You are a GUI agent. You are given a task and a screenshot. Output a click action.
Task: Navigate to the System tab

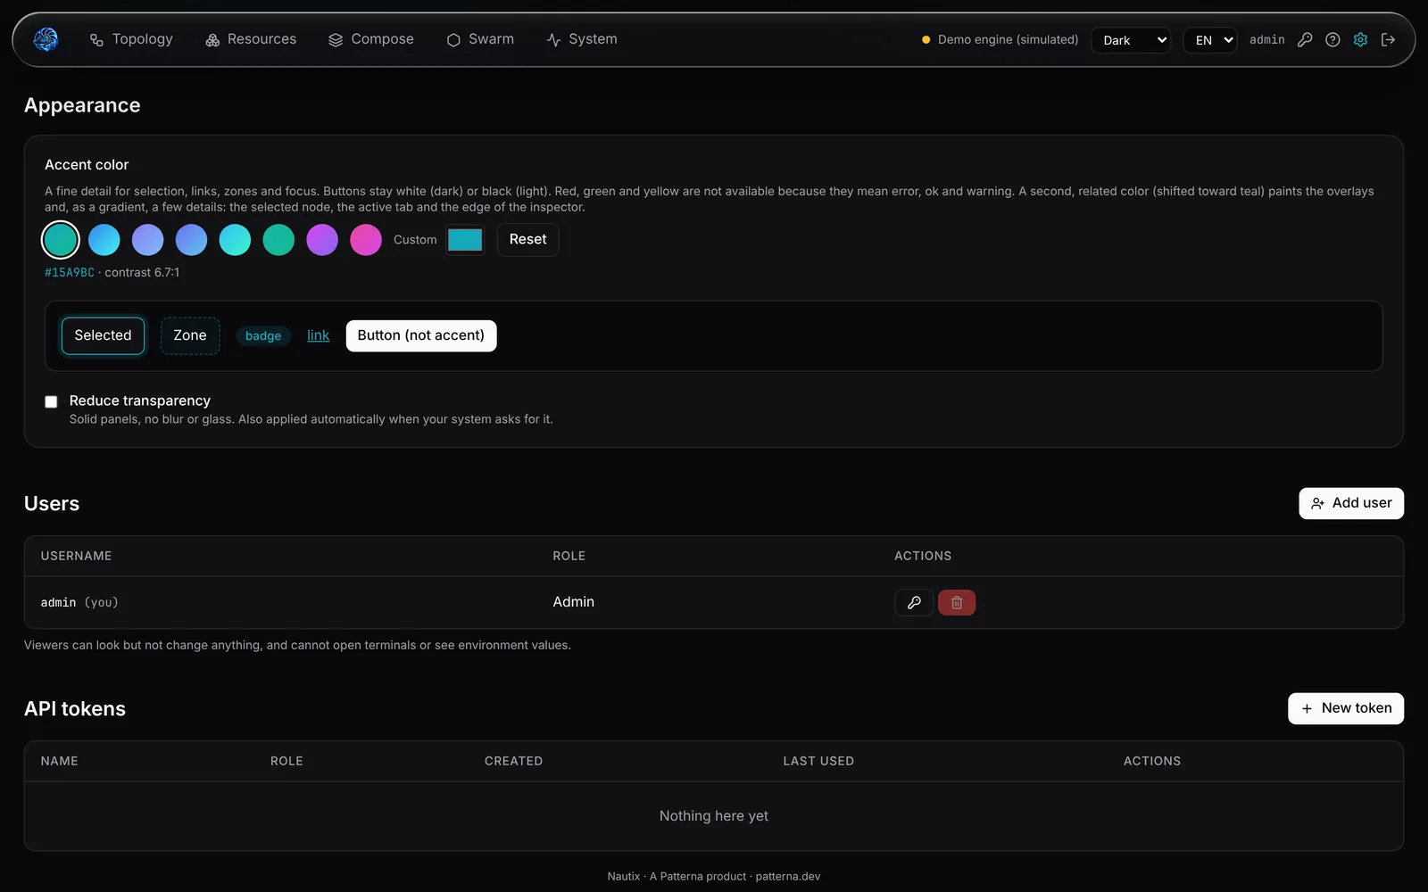(x=582, y=39)
